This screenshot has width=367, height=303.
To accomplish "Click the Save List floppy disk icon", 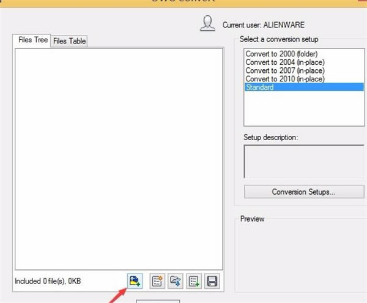I will click(212, 281).
